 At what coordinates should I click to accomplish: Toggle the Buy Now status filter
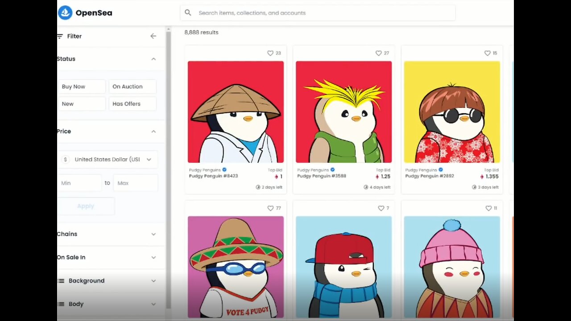click(82, 86)
